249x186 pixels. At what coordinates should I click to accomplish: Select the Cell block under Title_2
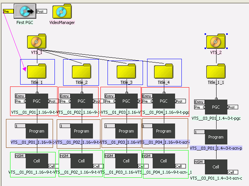[x=82, y=161]
